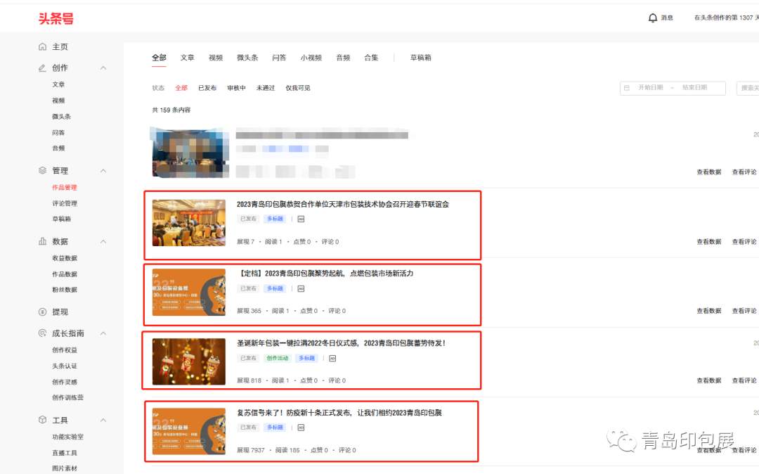Switch to the 音频 content tab
Viewport: 759px width, 474px height.
pyautogui.click(x=343, y=58)
